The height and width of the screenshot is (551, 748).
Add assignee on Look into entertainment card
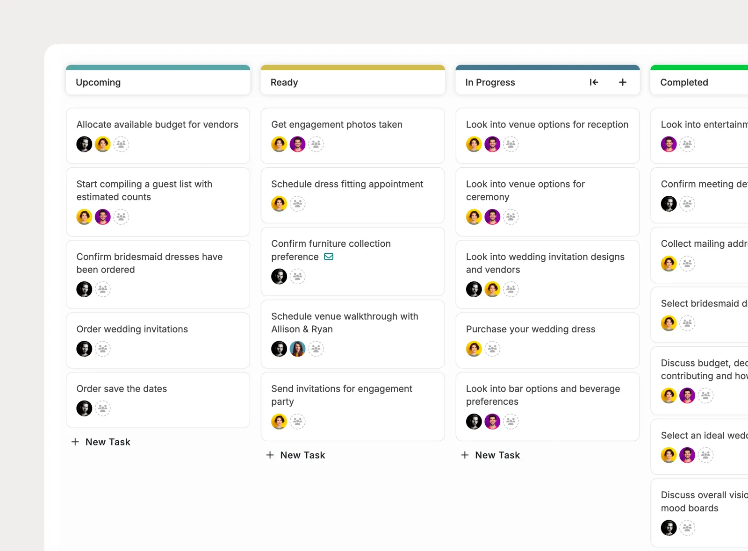pyautogui.click(x=687, y=144)
